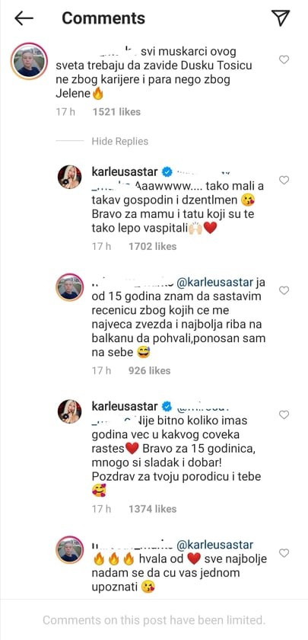308x640 pixels.
Task: Collapse thread with Hide Replies
Action: (x=120, y=141)
